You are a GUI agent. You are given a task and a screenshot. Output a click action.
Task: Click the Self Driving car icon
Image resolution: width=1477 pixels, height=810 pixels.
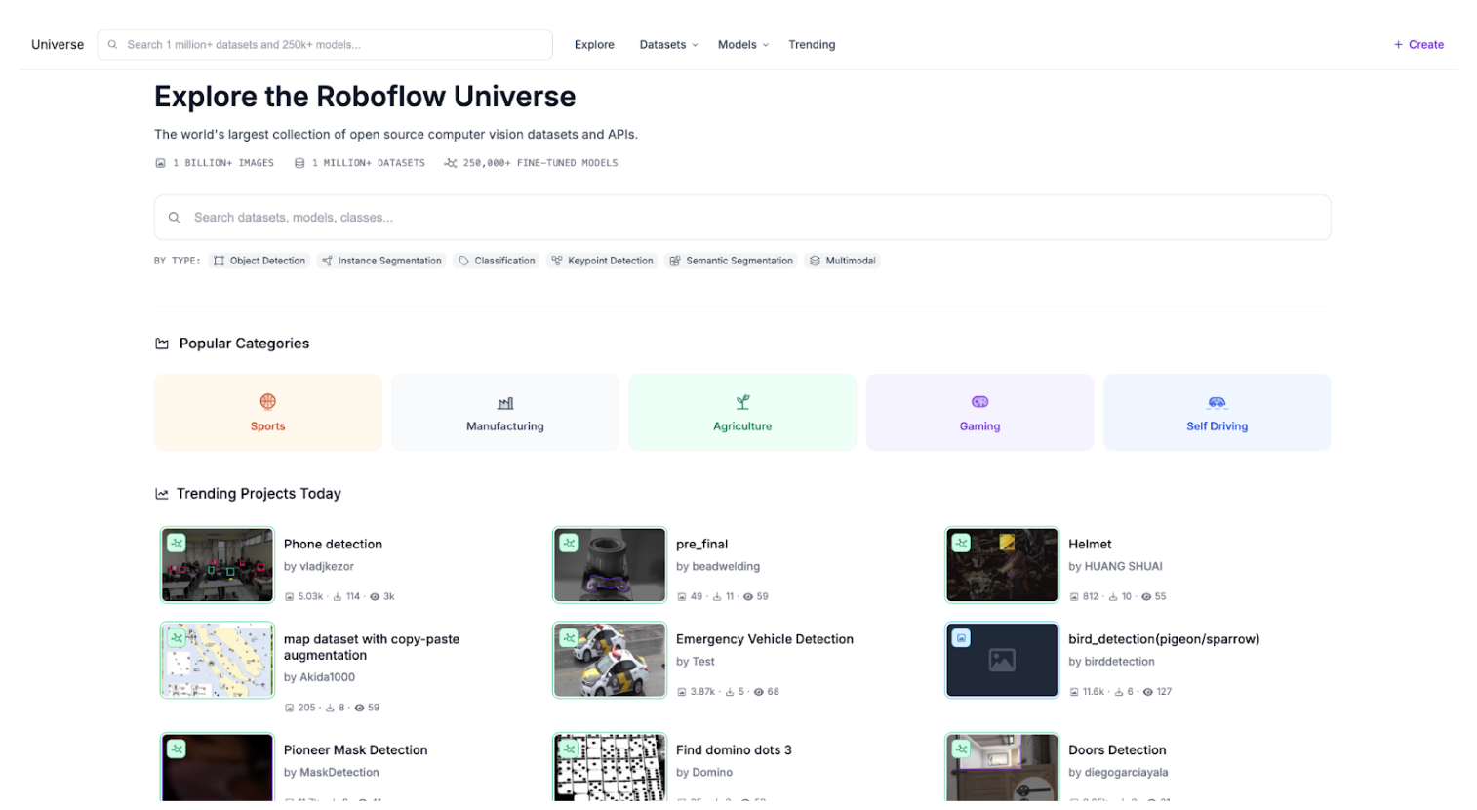[1217, 402]
